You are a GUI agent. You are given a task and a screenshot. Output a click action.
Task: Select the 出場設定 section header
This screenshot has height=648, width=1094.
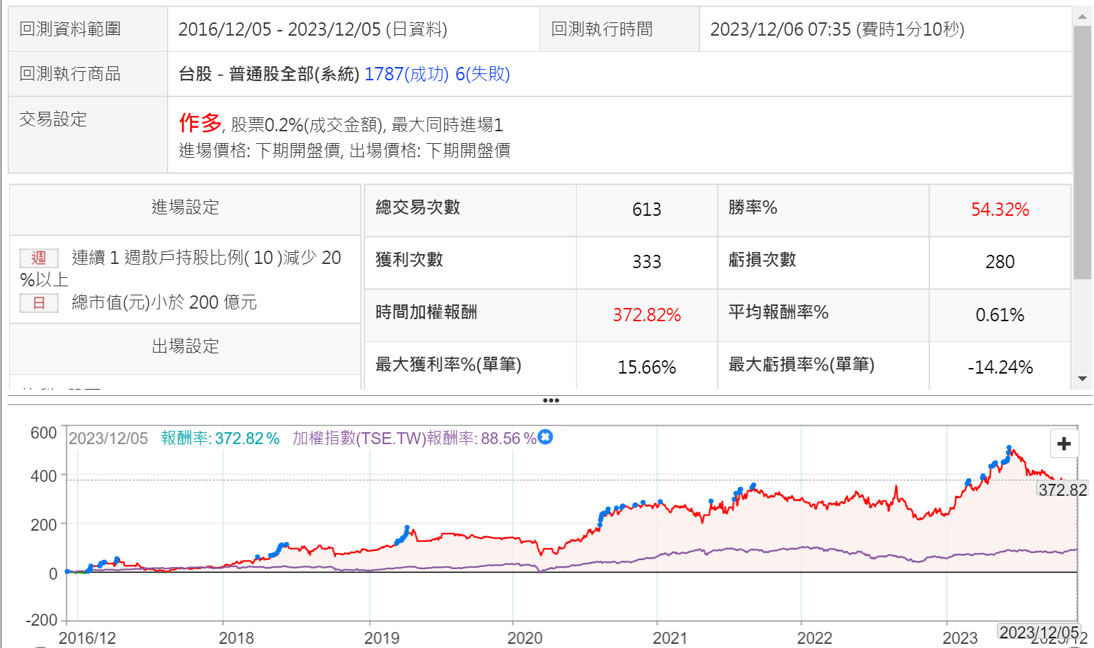(x=185, y=346)
